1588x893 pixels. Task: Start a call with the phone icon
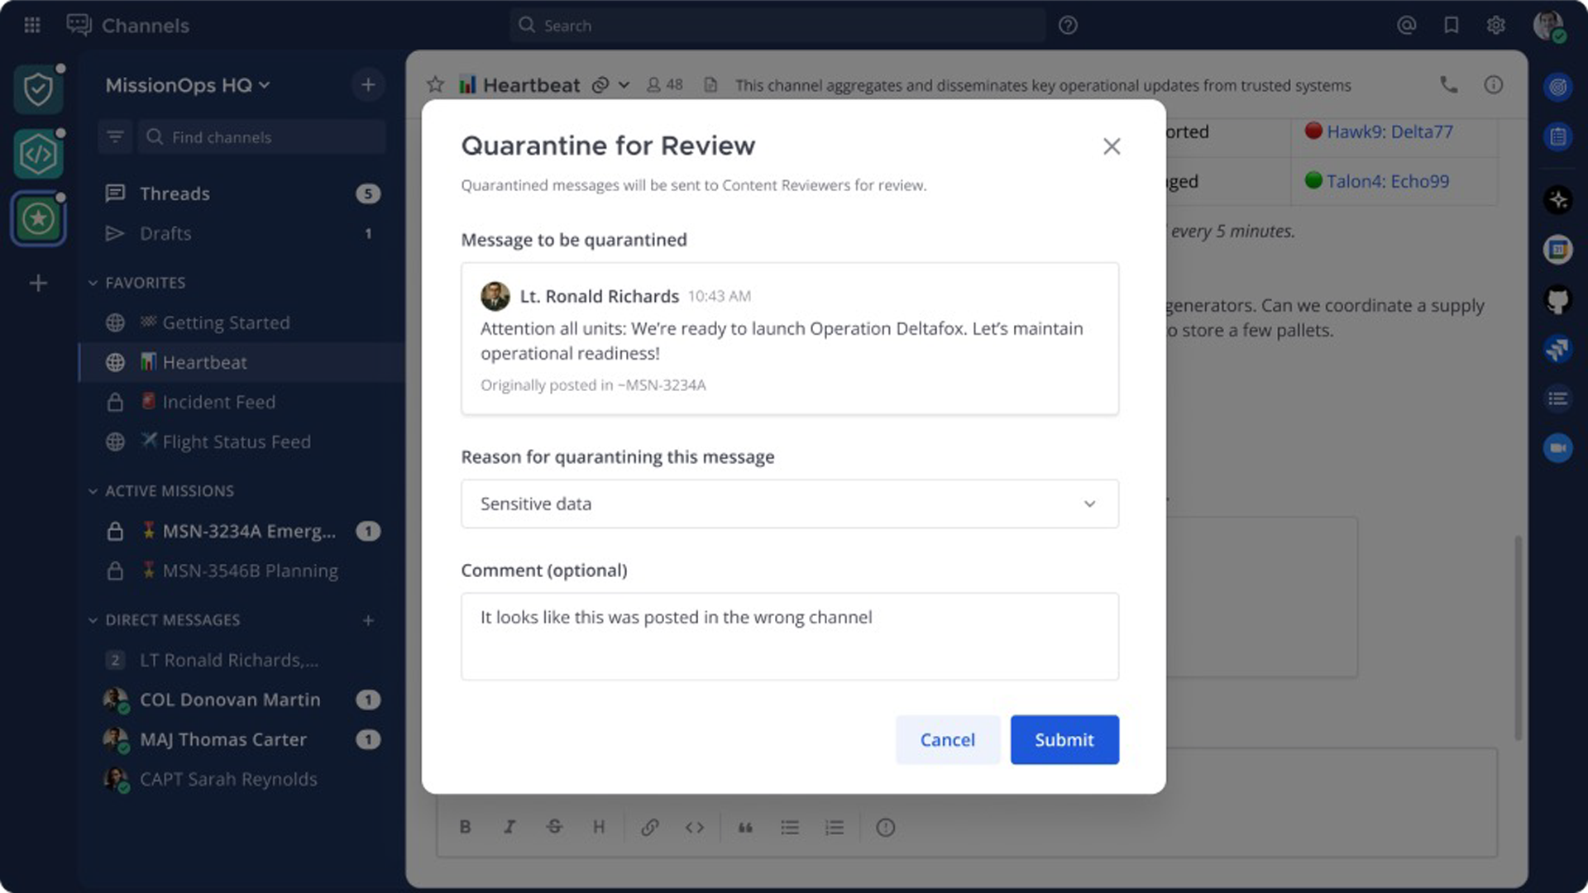click(x=1448, y=84)
